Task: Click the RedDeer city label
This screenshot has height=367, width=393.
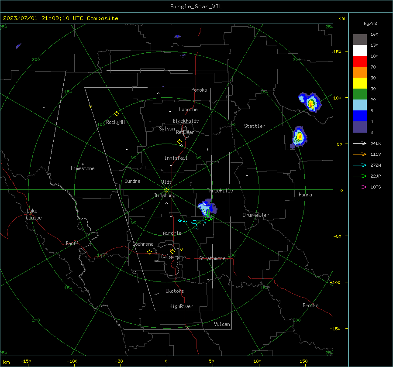Action: pos(185,132)
